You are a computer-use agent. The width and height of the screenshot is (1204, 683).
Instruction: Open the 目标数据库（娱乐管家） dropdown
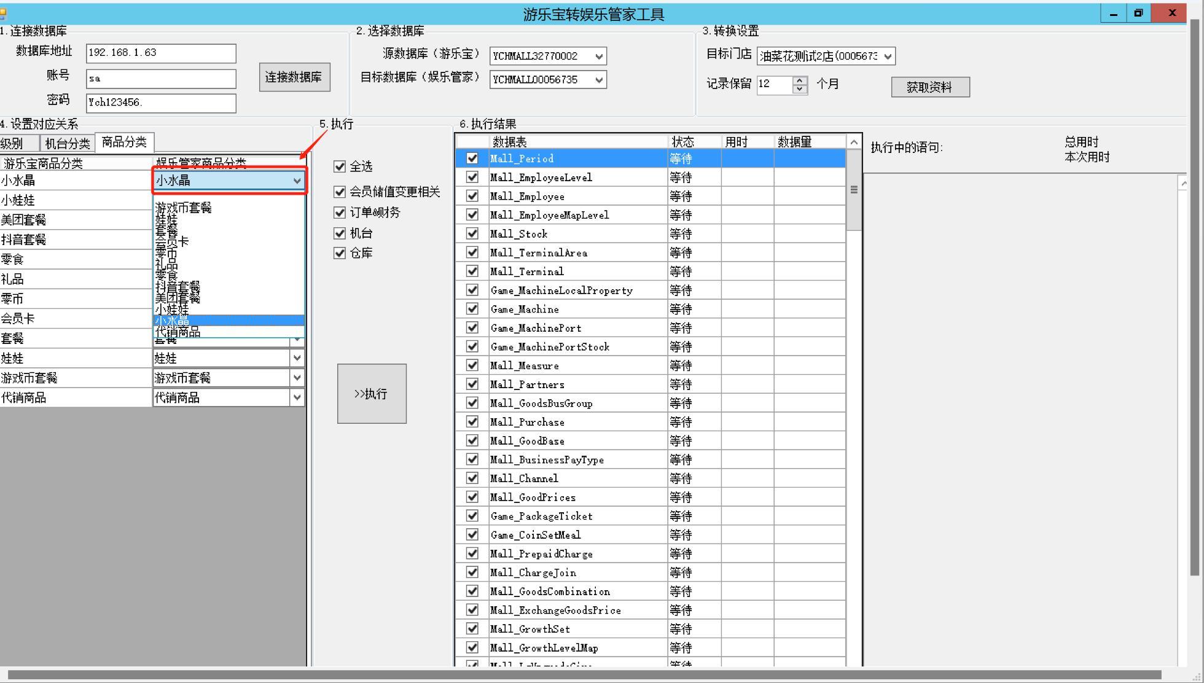[x=599, y=80]
